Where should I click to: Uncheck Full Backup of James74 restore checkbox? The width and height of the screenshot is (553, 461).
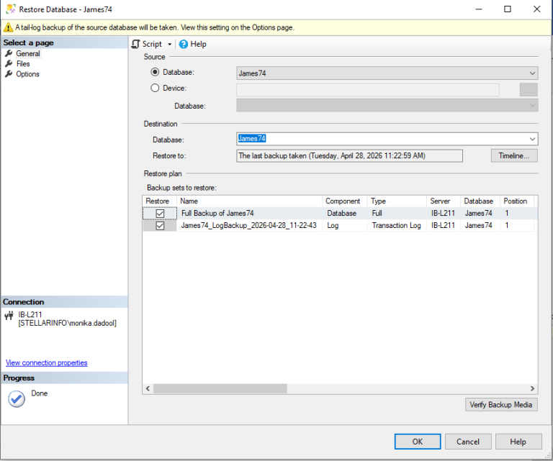point(160,214)
